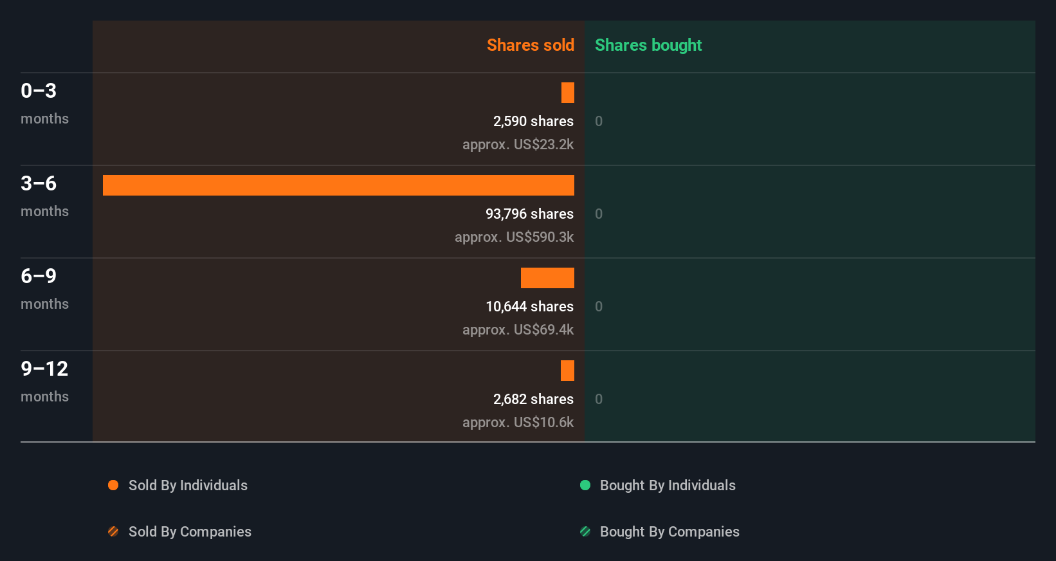Click the 3–6 months row label
Screen dimensions: 1056x561
(x=44, y=196)
